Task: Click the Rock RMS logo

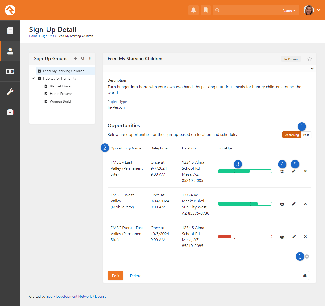Action: [x=10, y=10]
